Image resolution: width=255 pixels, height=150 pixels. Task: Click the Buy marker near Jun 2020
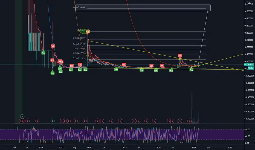[x=171, y=70]
